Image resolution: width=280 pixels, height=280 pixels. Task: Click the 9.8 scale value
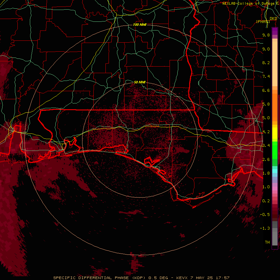coord(266,35)
